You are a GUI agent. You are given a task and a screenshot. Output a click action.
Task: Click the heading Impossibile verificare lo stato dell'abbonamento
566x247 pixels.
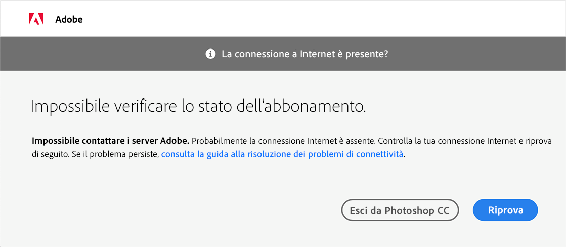tap(198, 107)
